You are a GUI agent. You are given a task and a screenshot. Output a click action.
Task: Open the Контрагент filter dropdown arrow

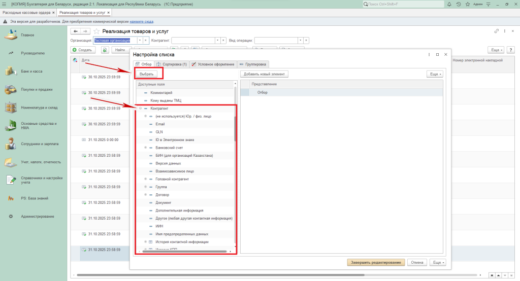[x=218, y=40]
